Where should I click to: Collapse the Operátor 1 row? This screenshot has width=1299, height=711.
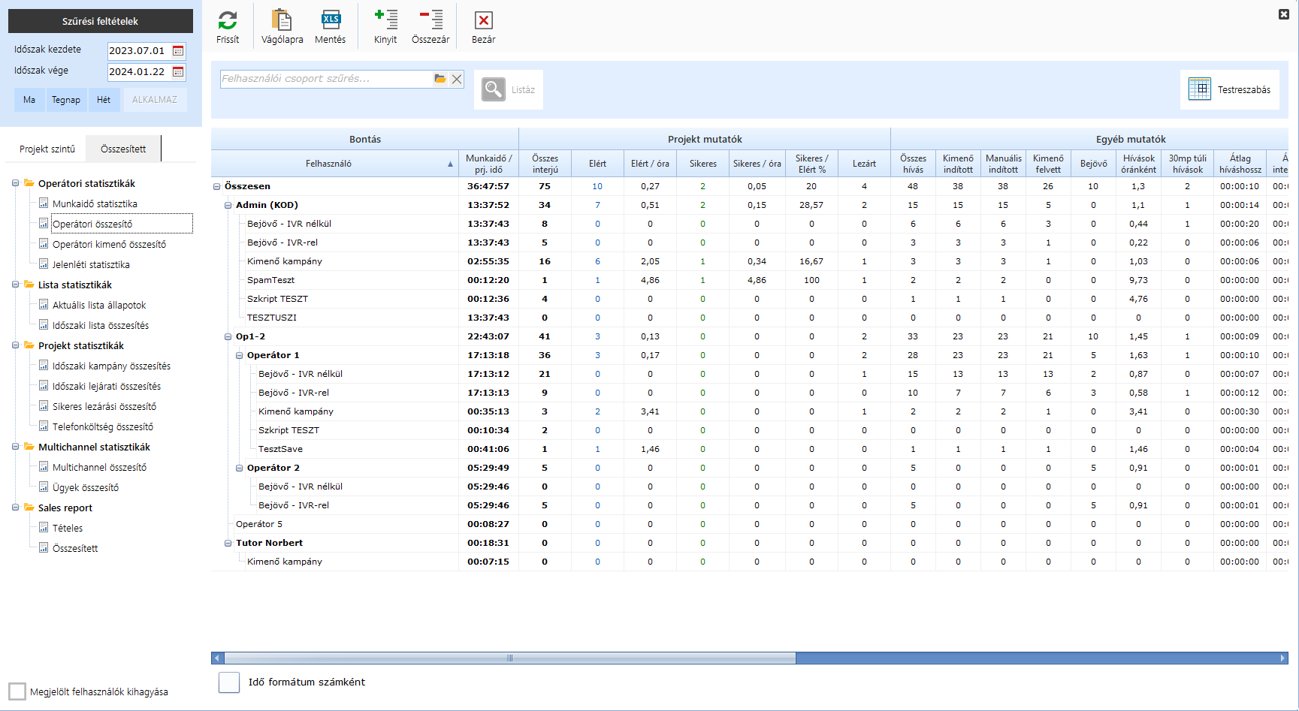240,355
